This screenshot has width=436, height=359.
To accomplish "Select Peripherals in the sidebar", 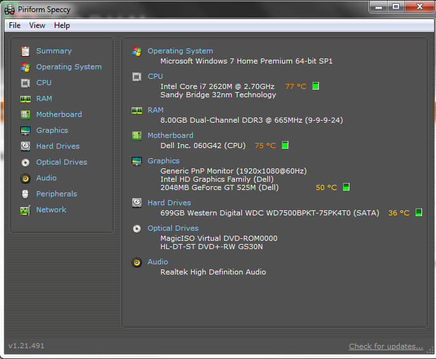I will 57,194.
